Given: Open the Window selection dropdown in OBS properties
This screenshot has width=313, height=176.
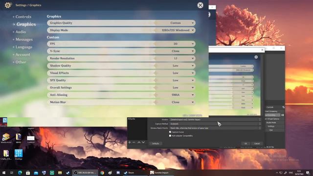Looking at the screenshot, I should click(215, 119).
